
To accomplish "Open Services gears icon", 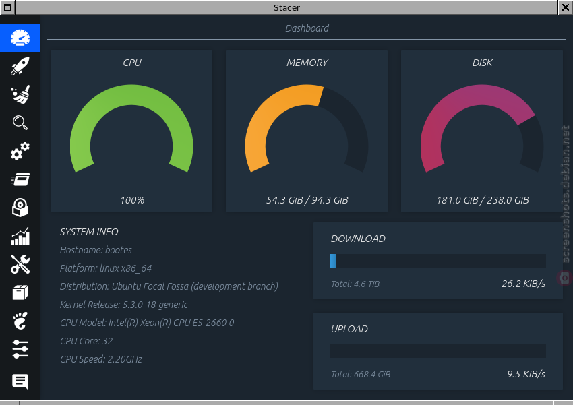I will point(20,151).
